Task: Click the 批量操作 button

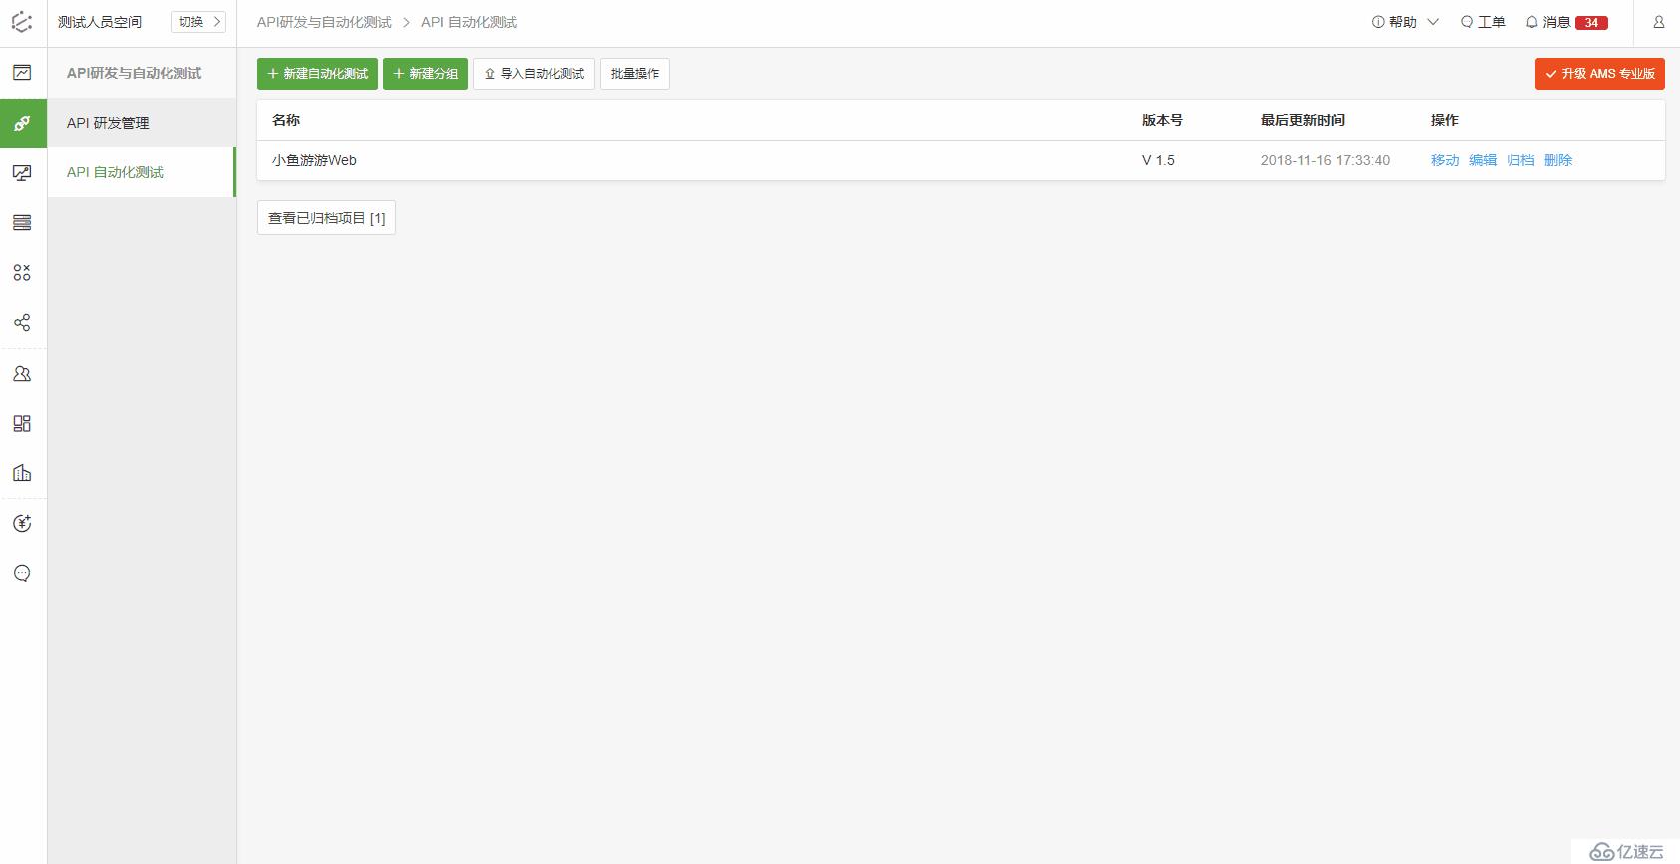Action: tap(635, 74)
